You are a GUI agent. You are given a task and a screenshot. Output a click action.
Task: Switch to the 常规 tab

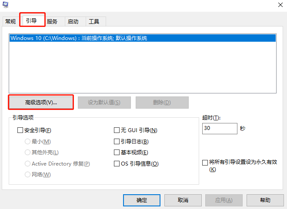tap(10, 21)
